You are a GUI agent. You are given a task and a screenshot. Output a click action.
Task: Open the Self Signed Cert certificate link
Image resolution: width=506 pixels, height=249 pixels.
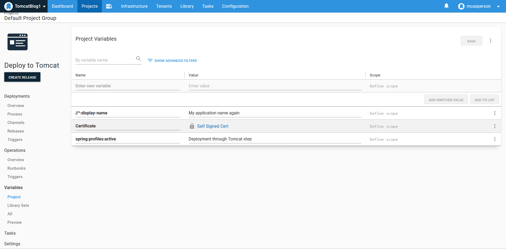[x=212, y=126]
